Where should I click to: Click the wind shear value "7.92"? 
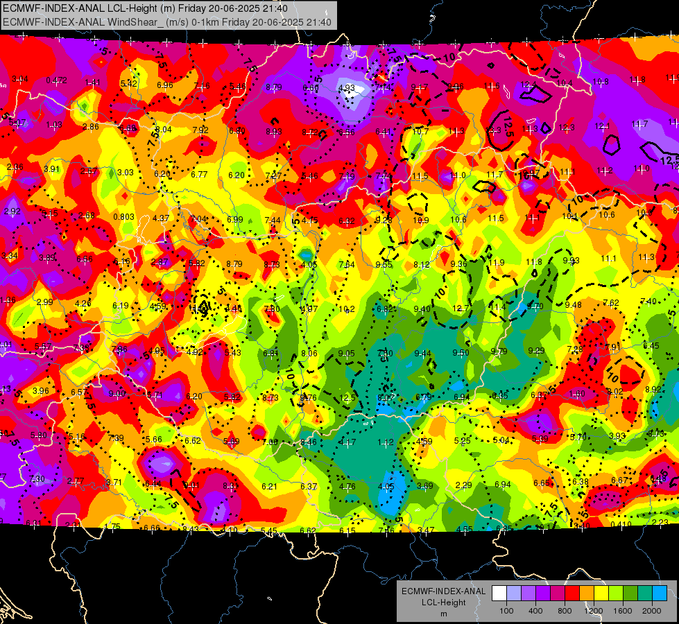(x=200, y=130)
